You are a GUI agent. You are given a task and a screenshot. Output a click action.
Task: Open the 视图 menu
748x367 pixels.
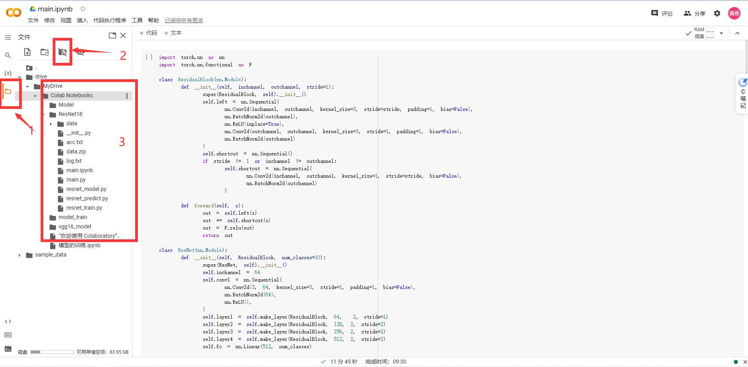[66, 20]
